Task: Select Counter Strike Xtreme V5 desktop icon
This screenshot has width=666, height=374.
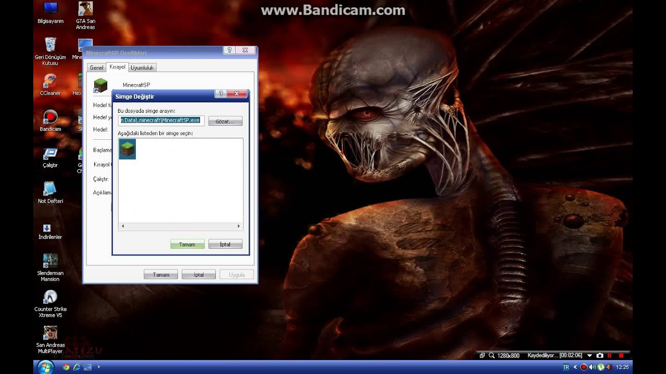Action: pos(50,303)
